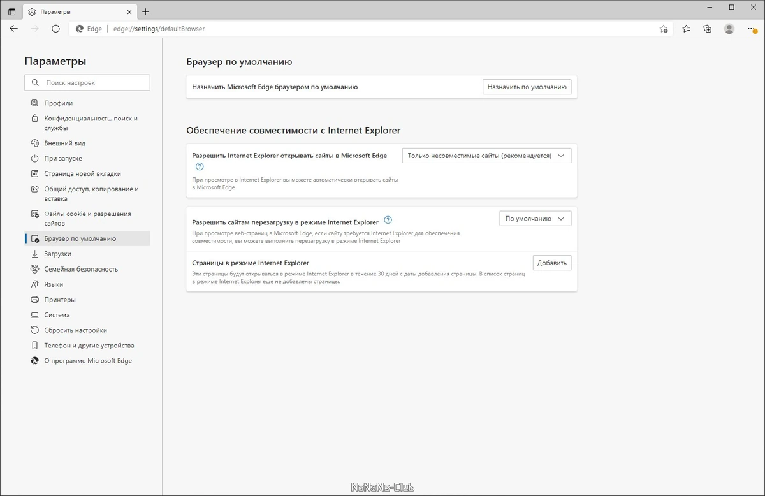The width and height of the screenshot is (765, 496).
Task: Click the Edge logo in address bar
Action: [80, 29]
